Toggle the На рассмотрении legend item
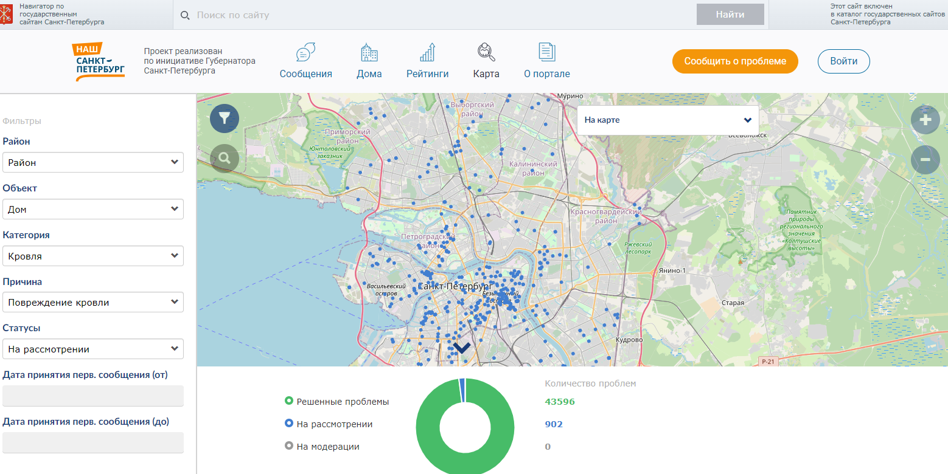This screenshot has height=474, width=948. (x=329, y=424)
